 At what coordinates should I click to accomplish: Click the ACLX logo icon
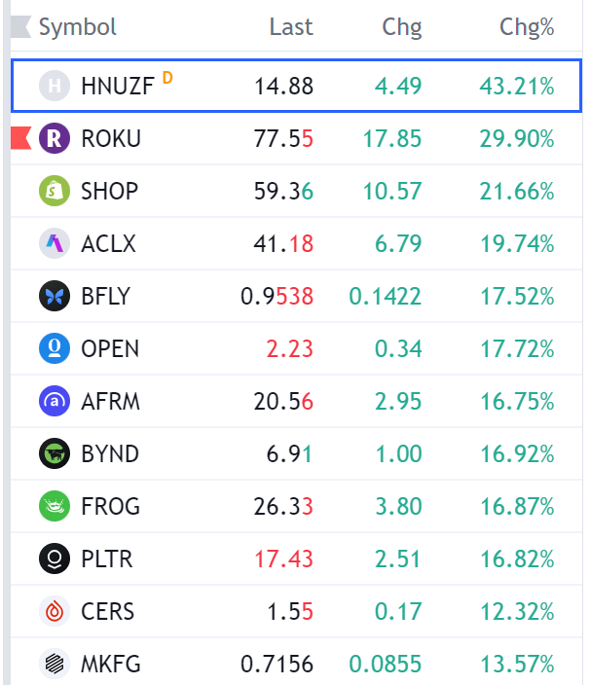coord(55,243)
